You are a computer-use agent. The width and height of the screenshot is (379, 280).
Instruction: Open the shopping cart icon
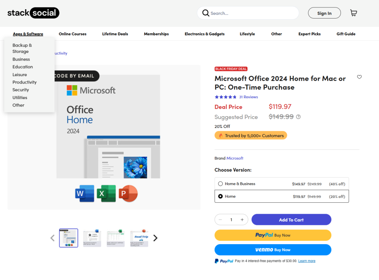click(x=353, y=13)
